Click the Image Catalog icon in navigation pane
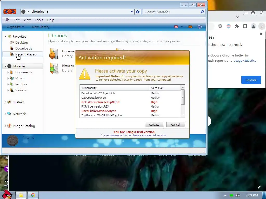266x199 pixels. click(9, 126)
